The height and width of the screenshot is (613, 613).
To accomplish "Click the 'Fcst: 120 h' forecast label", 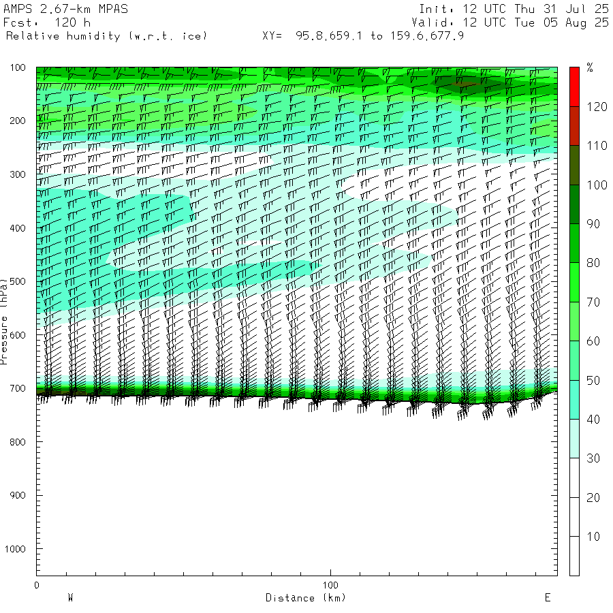I will (x=47, y=22).
